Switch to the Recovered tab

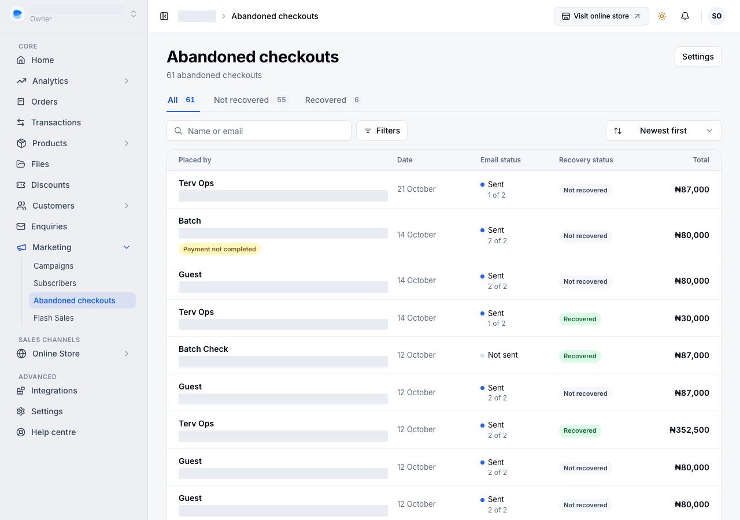click(x=333, y=100)
